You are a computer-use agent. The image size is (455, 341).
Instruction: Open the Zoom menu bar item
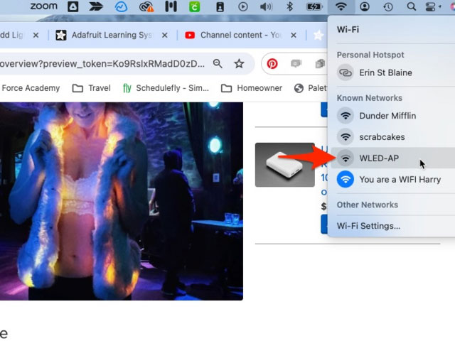[x=44, y=6]
